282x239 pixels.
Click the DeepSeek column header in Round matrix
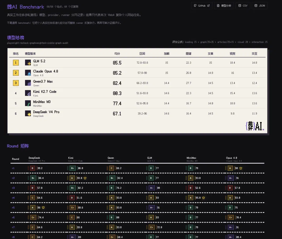34,158
